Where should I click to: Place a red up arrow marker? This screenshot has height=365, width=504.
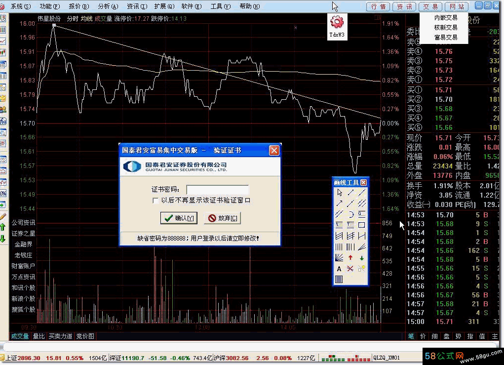click(x=350, y=258)
